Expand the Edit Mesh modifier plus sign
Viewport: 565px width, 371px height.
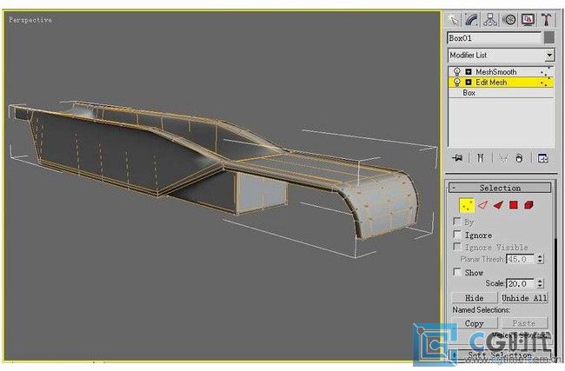(x=468, y=83)
